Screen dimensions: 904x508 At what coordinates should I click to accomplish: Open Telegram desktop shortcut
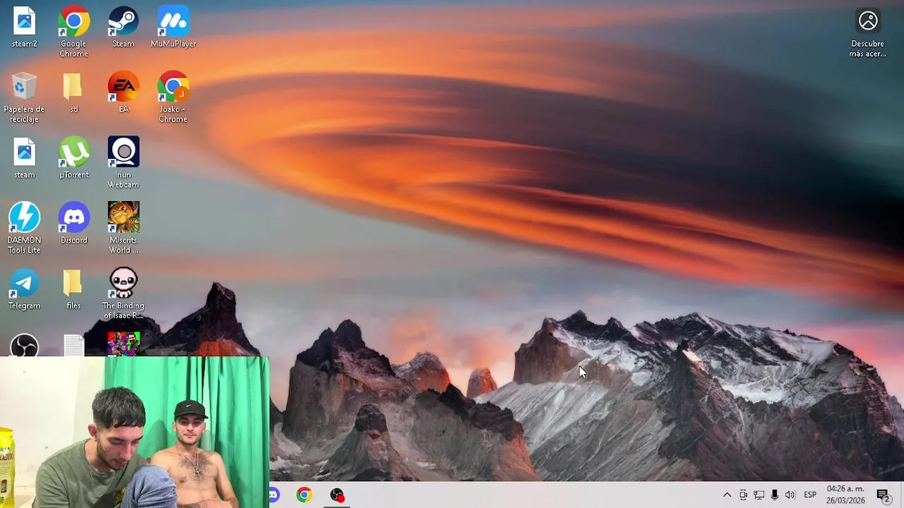click(24, 289)
